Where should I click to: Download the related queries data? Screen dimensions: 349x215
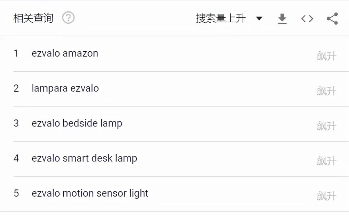pyautogui.click(x=282, y=19)
